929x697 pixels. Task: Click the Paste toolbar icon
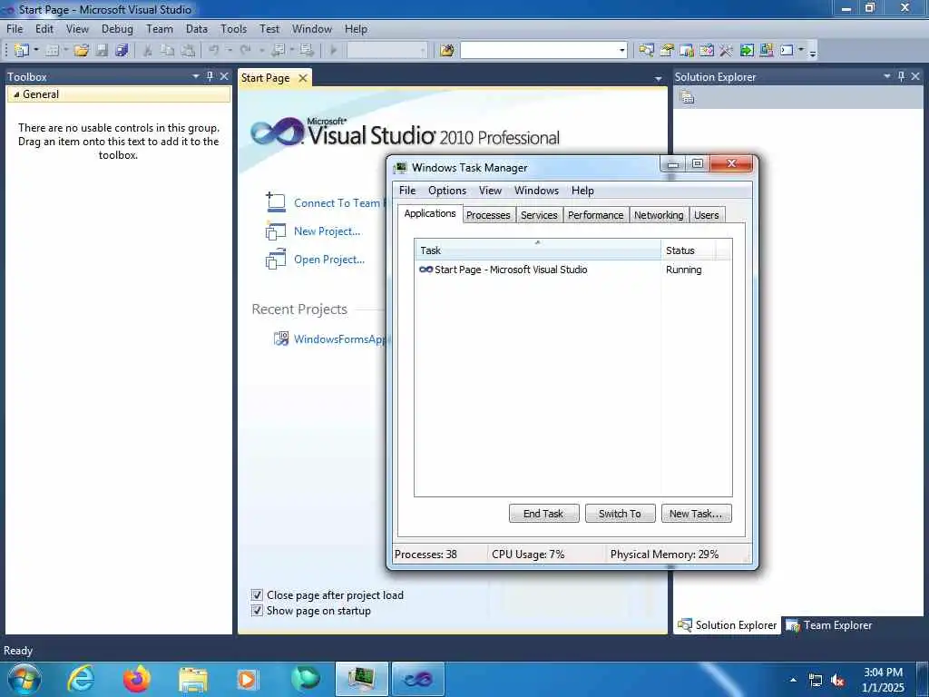coord(188,51)
